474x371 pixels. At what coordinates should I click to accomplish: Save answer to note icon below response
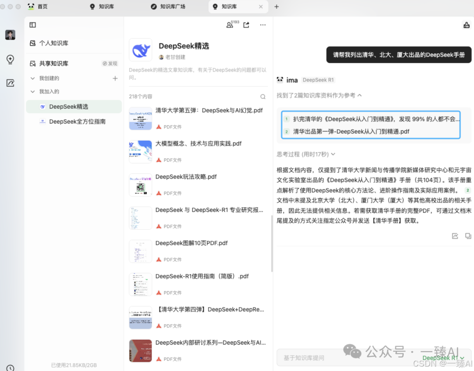pos(455,235)
